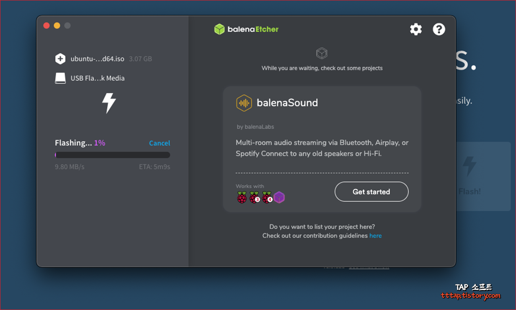516x310 pixels.
Task: Click the balenaSound project title
Action: coord(287,103)
